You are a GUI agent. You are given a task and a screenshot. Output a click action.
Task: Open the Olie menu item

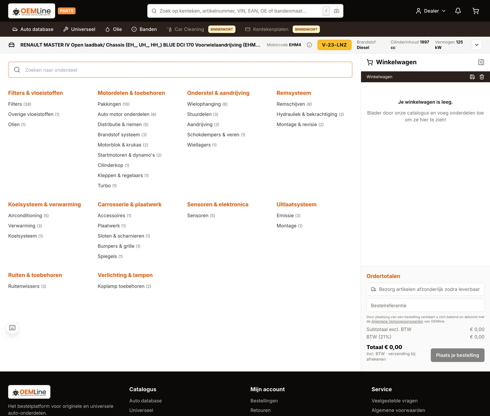[114, 29]
